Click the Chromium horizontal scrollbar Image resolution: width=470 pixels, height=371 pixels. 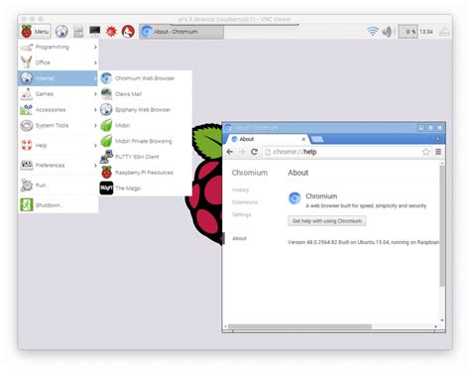[x=299, y=326]
